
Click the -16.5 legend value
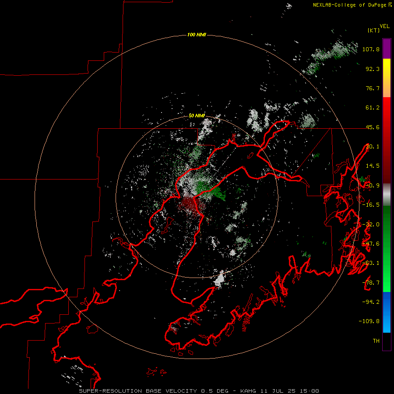371,205
